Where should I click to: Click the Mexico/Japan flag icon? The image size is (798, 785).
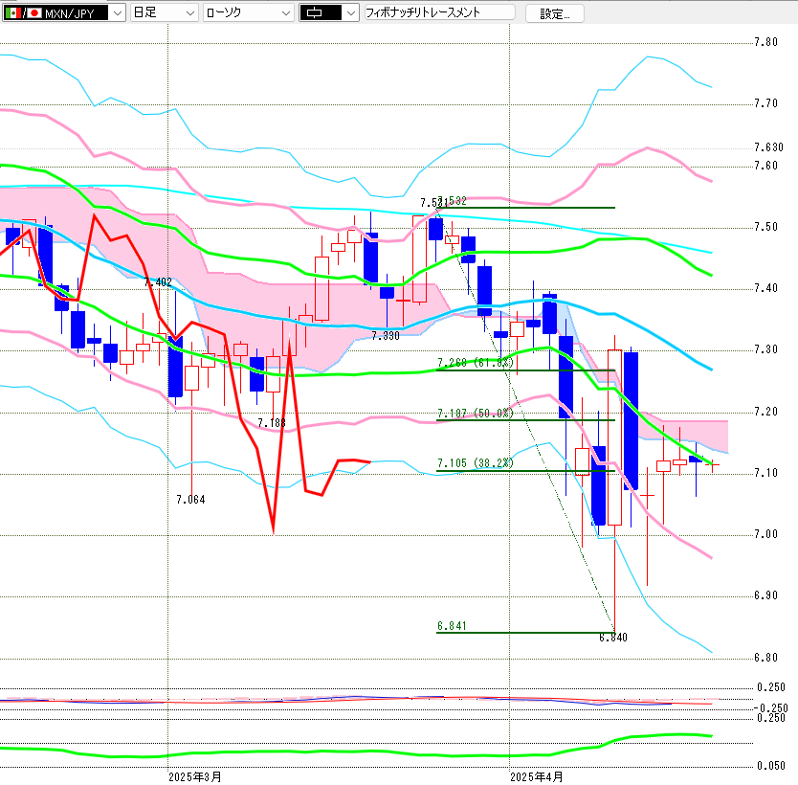coord(22,13)
